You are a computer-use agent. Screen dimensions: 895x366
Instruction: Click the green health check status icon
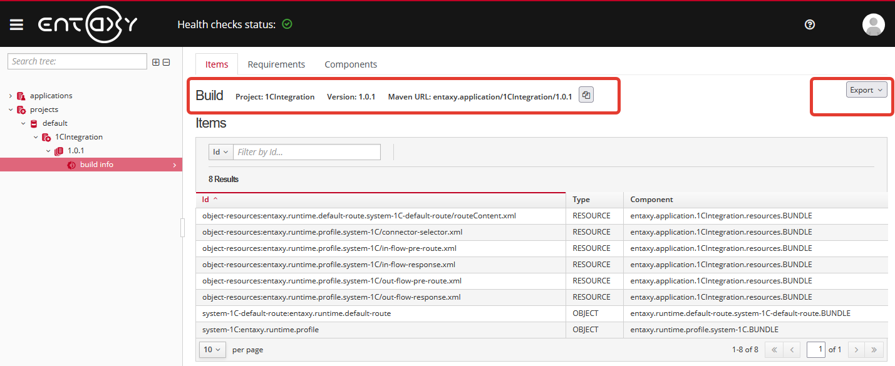tap(287, 24)
